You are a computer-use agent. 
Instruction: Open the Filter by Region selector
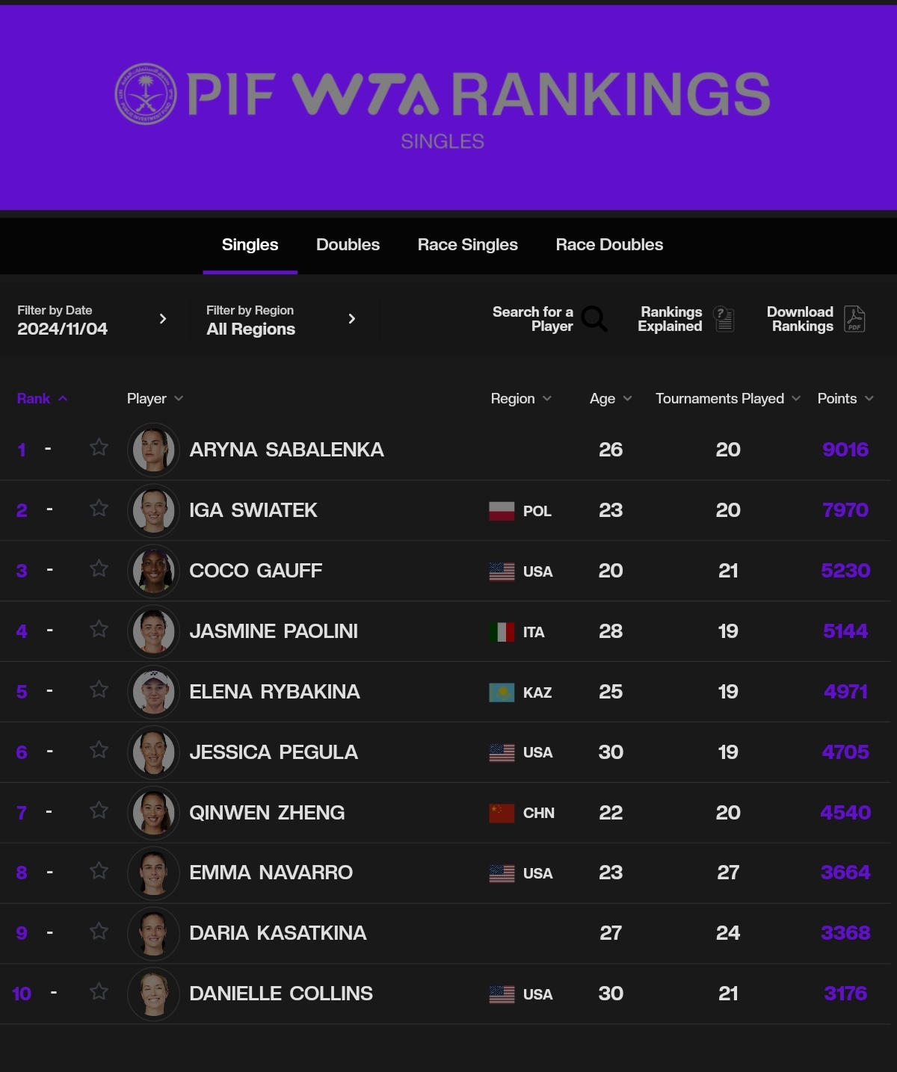point(351,319)
